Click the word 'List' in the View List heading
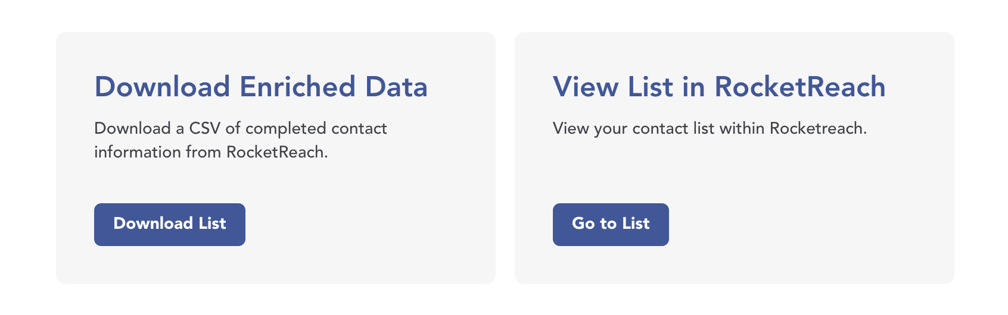 651,87
